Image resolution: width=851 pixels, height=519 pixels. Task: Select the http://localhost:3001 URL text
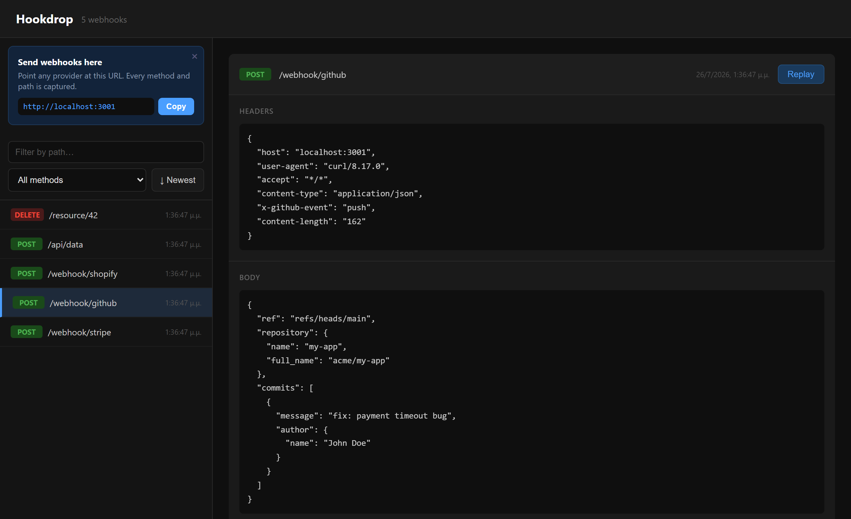[69, 106]
